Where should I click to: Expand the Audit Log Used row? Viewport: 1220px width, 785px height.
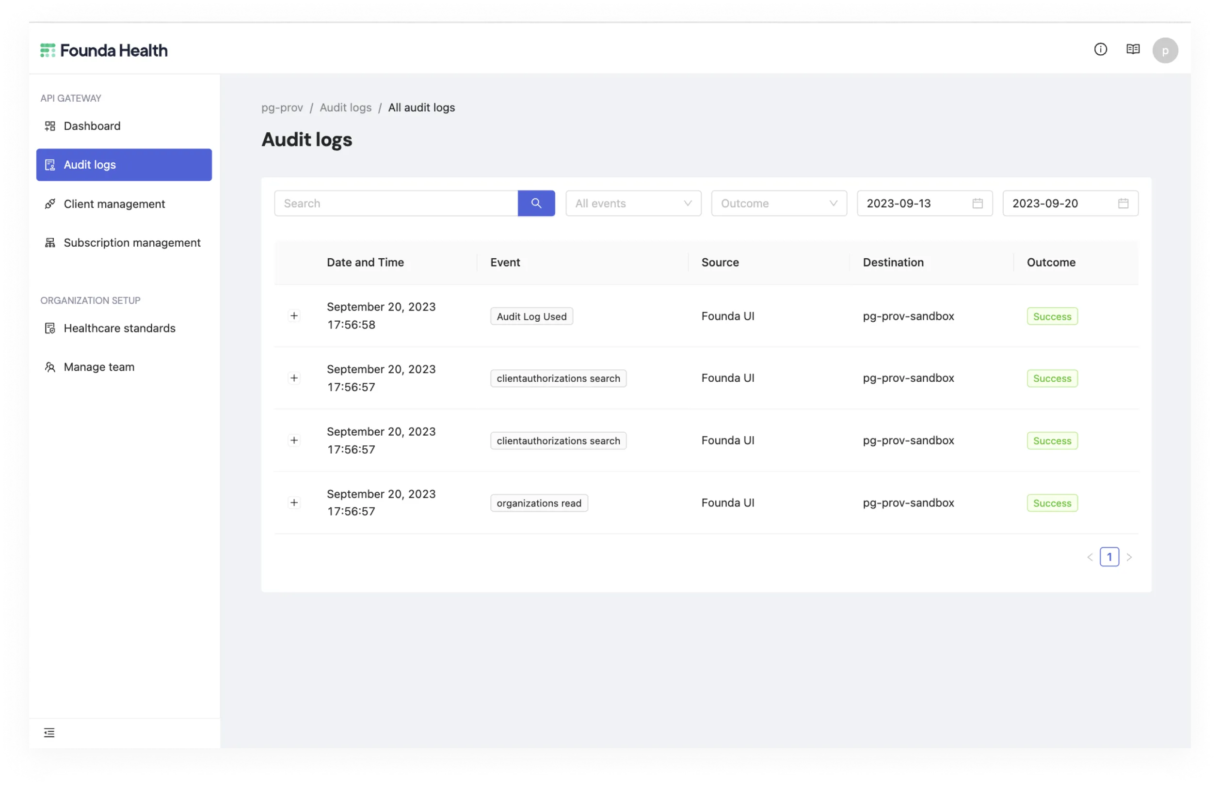point(294,316)
